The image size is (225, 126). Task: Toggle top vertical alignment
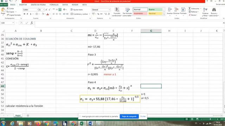click(x=54, y=9)
